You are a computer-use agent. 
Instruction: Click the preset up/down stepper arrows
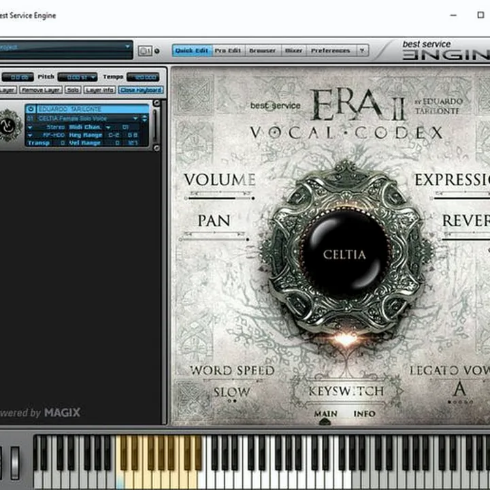click(x=144, y=118)
